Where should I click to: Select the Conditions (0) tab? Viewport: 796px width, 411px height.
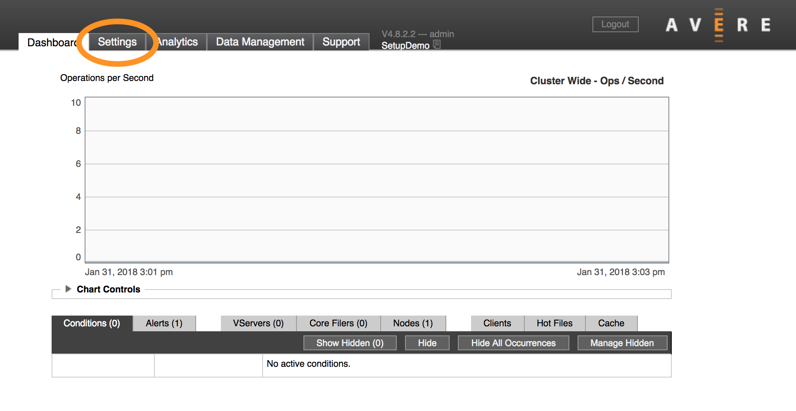pyautogui.click(x=92, y=323)
